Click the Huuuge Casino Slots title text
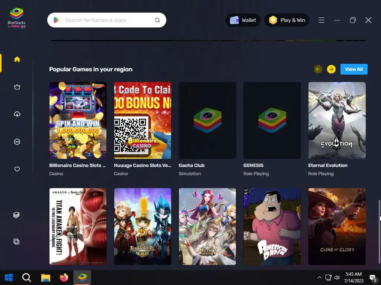The width and height of the screenshot is (381, 285). point(143,166)
